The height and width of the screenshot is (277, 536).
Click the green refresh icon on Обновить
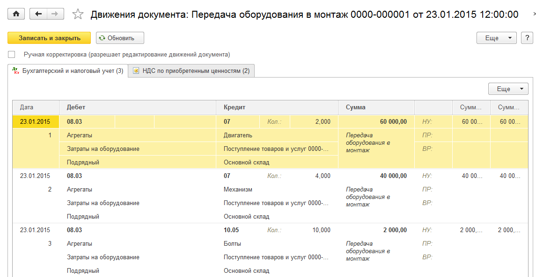[102, 38]
